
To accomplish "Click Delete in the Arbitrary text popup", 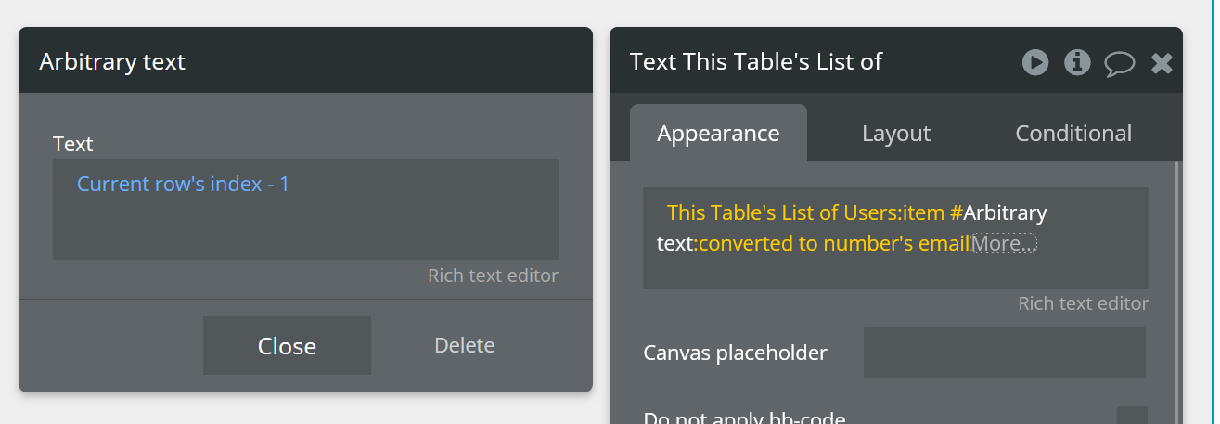I will click(x=464, y=346).
